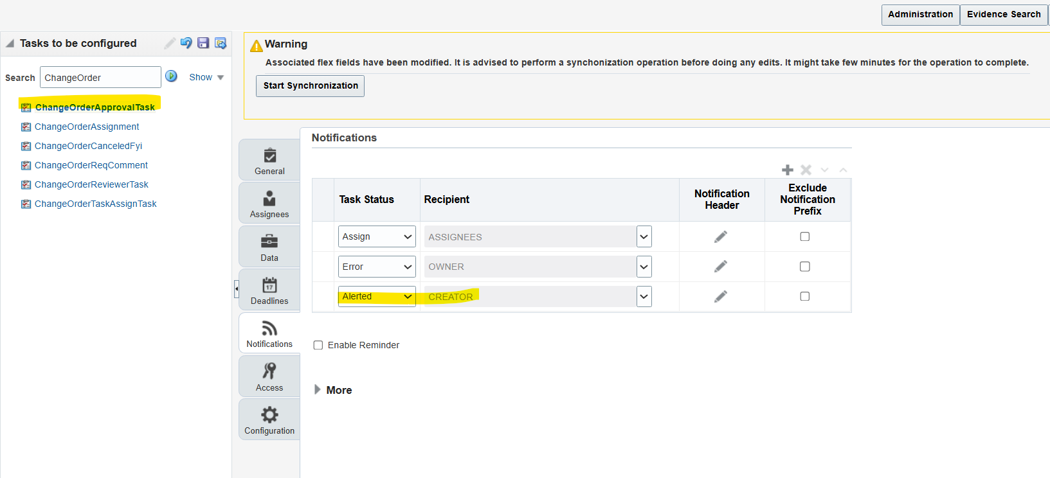Check Exclude Notification Prefix for Assign row

[x=804, y=236]
